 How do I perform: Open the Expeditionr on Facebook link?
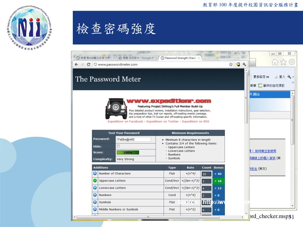(x=125, y=121)
